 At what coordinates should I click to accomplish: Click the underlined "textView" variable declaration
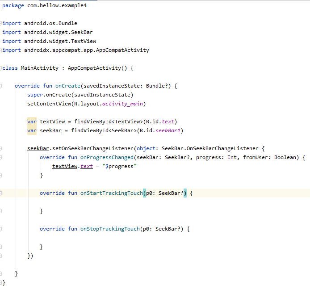pyautogui.click(x=52, y=122)
